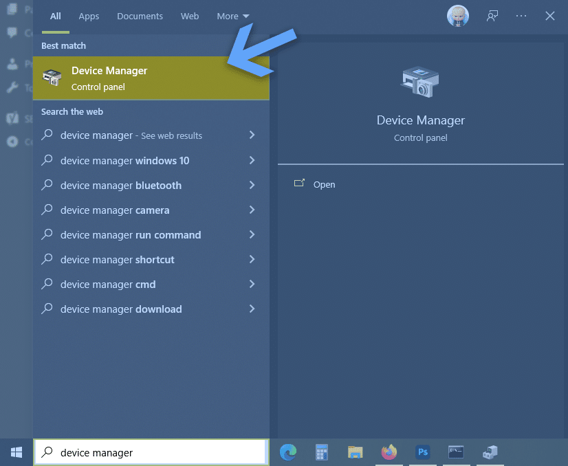Open Microsoft Edge from taskbar
The width and height of the screenshot is (568, 466).
click(288, 452)
